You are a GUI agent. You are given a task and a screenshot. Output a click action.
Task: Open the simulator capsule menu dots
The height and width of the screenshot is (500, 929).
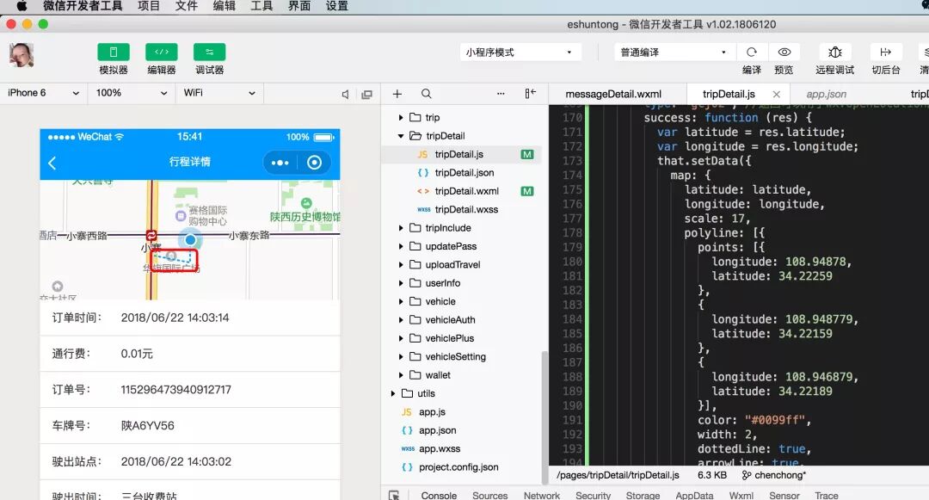[x=280, y=163]
